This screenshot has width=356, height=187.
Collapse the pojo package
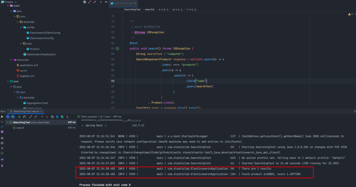click(21, 43)
